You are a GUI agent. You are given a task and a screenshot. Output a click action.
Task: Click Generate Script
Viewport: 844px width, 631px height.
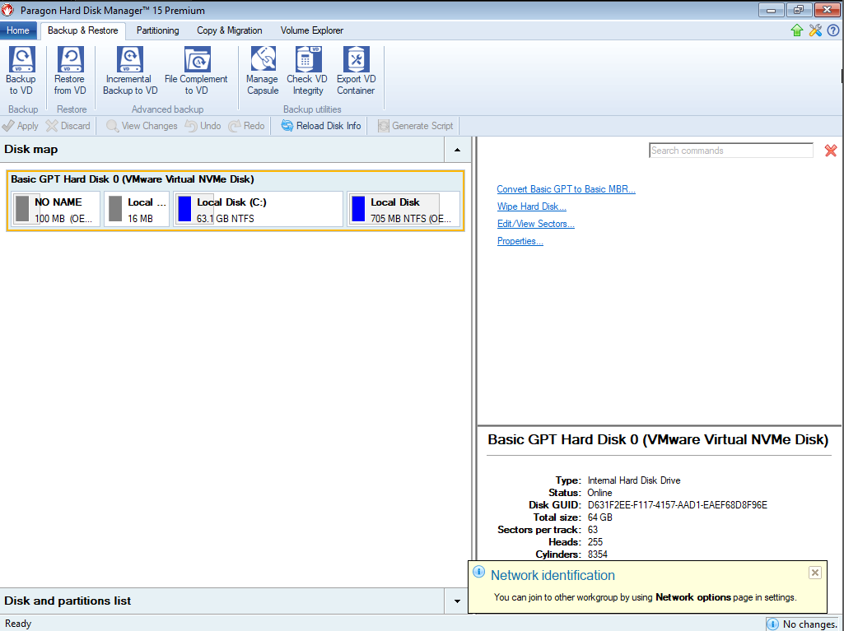tap(416, 126)
